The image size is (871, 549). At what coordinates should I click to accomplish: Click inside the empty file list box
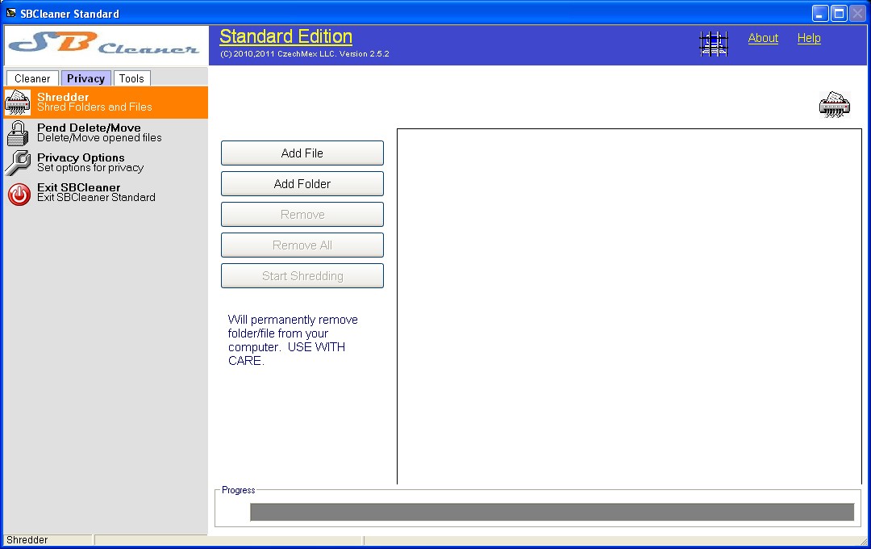coord(629,307)
